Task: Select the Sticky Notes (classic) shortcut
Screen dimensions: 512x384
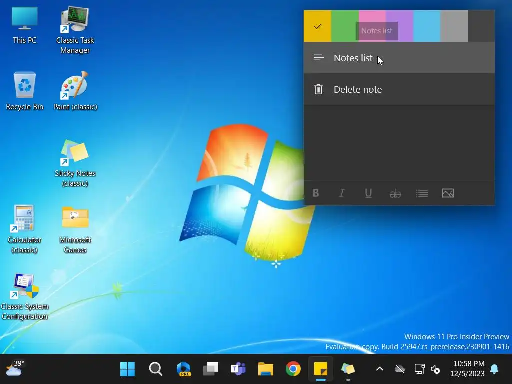Action: 75,163
